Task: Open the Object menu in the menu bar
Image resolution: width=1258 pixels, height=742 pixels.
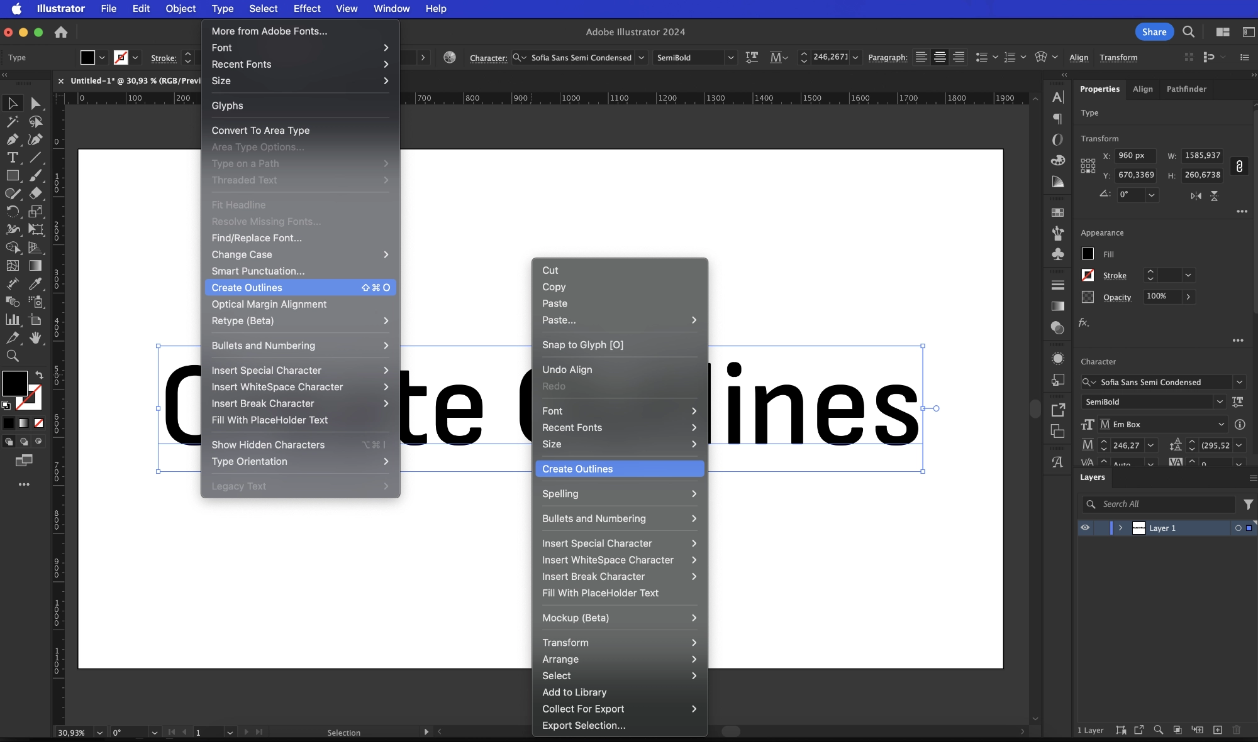Action: [x=181, y=9]
